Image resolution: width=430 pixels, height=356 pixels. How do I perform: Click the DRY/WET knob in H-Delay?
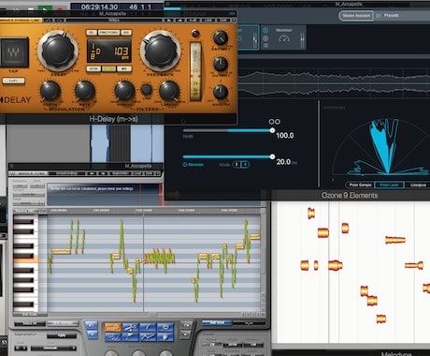click(221, 37)
